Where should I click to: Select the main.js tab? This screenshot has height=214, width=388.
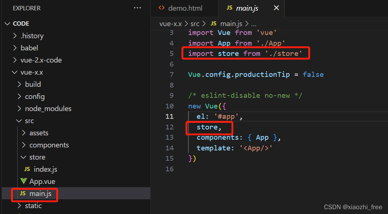point(244,8)
